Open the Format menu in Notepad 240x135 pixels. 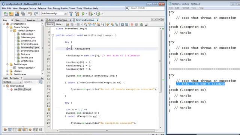(x=185, y=8)
